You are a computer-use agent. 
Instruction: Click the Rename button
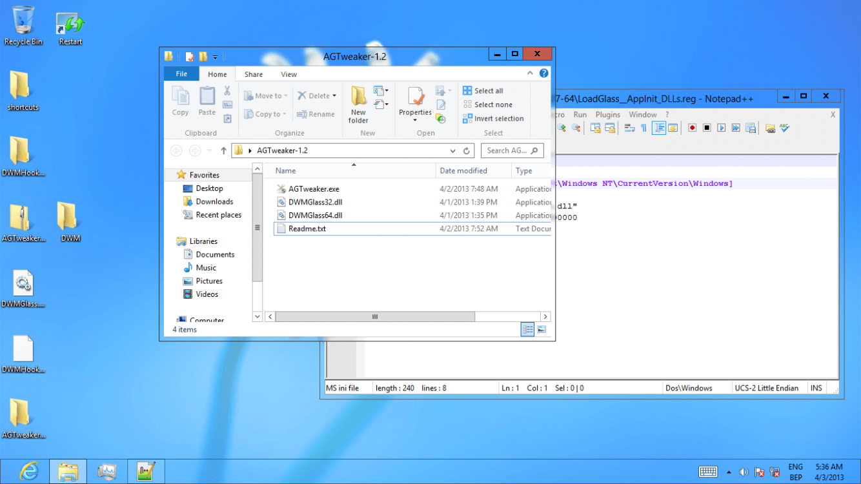(316, 114)
